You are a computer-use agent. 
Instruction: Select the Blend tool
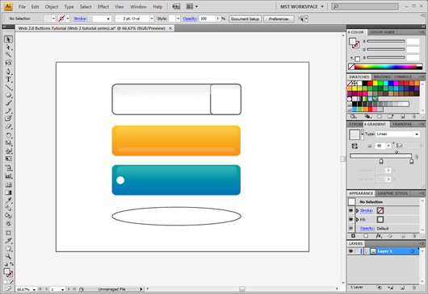click(8, 208)
